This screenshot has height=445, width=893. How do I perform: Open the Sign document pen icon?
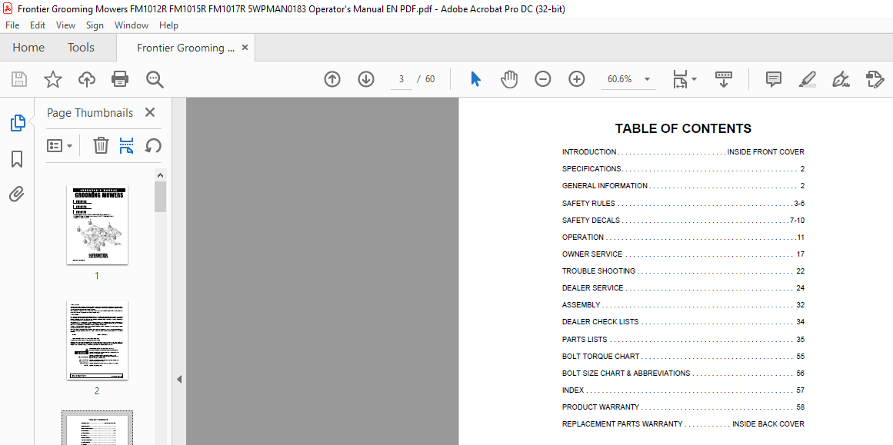841,79
